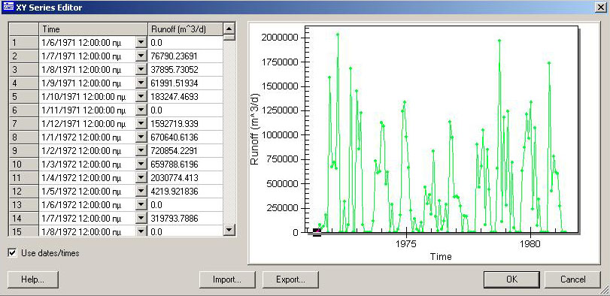Image resolution: width=610 pixels, height=296 pixels.
Task: Click the table scrollbar up arrow
Action: [x=229, y=29]
